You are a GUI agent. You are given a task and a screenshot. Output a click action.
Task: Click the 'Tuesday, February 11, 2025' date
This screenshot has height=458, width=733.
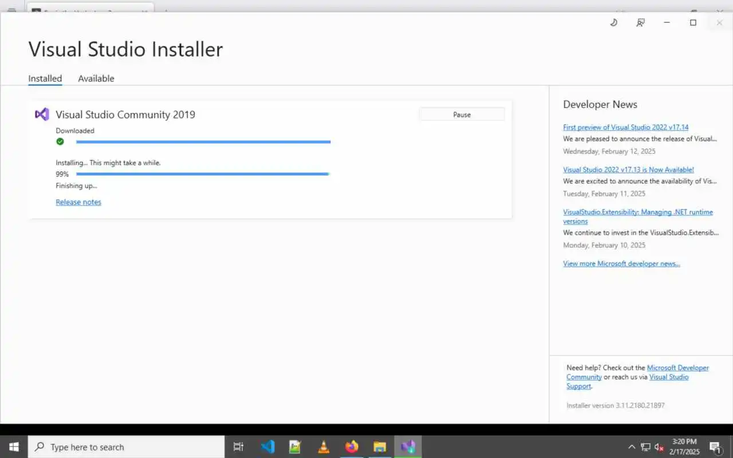604,194
